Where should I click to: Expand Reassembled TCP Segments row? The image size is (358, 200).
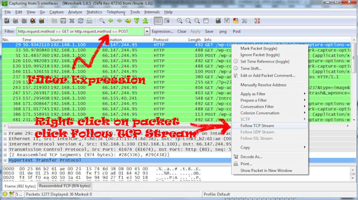coord(5,155)
